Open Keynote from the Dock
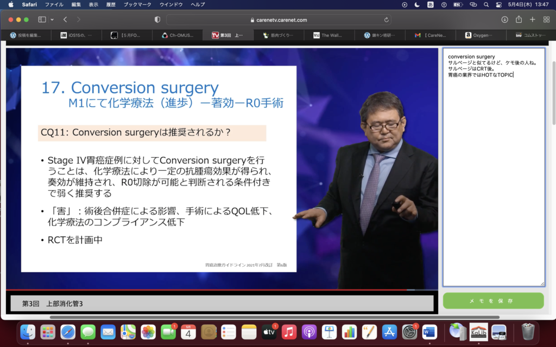The width and height of the screenshot is (556, 347). tap(330, 331)
